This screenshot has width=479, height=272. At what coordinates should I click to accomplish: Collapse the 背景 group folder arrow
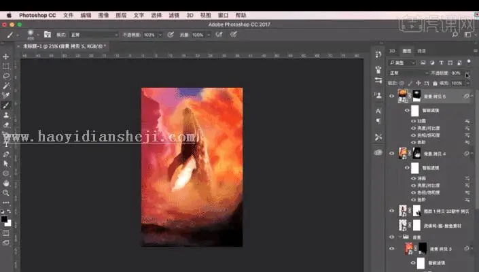click(400, 237)
